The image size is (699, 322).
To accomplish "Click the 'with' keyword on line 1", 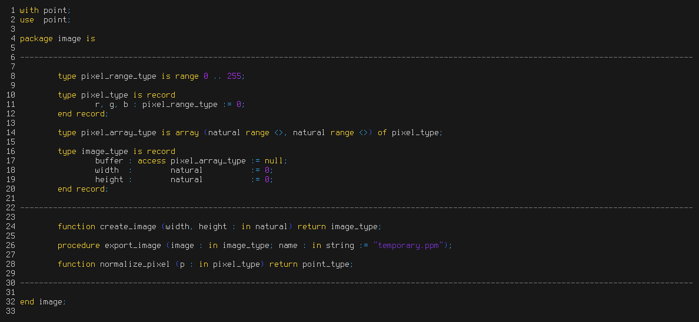I will click(29, 10).
